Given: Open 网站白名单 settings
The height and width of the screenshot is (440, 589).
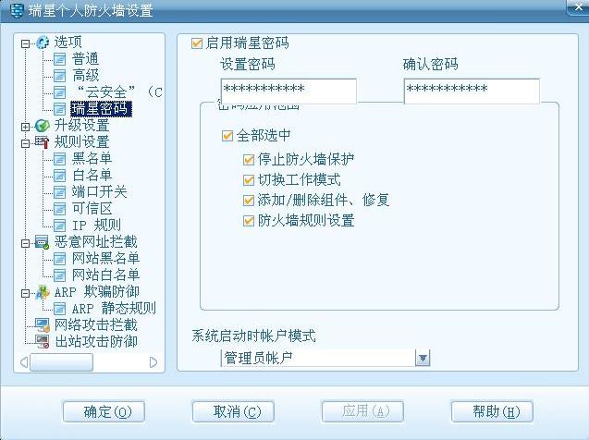Looking at the screenshot, I should pyautogui.click(x=105, y=275).
